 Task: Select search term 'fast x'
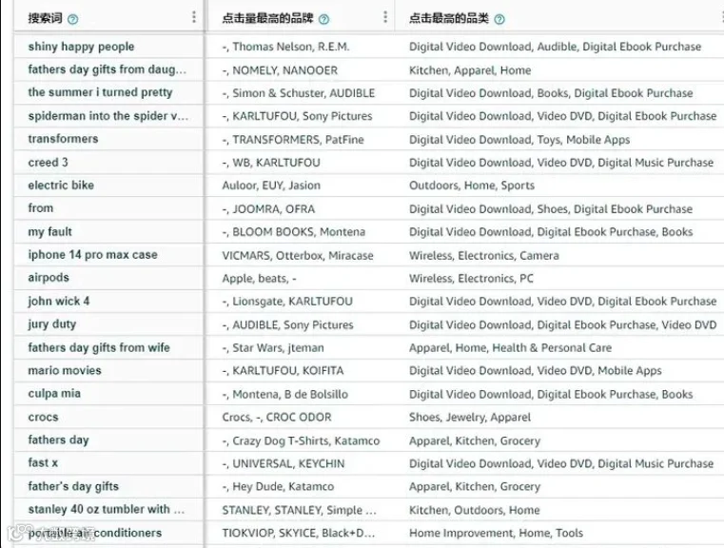[43, 462]
